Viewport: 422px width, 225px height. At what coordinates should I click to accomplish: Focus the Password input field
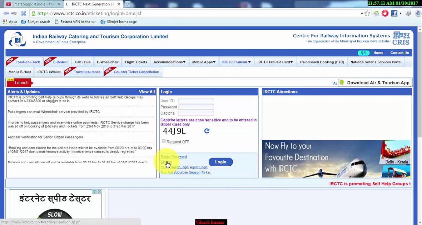click(196, 107)
